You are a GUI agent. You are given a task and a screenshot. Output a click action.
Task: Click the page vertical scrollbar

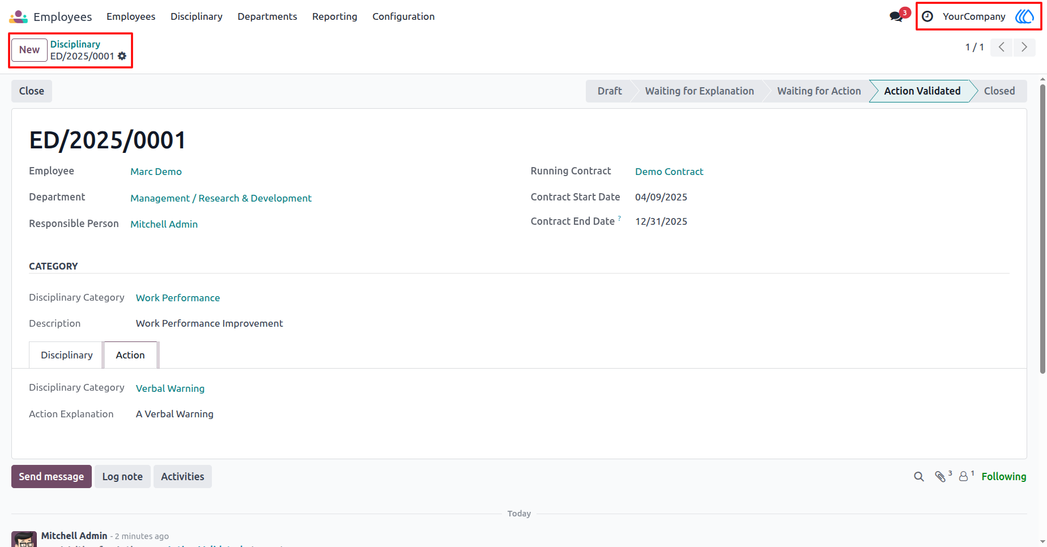1042,229
